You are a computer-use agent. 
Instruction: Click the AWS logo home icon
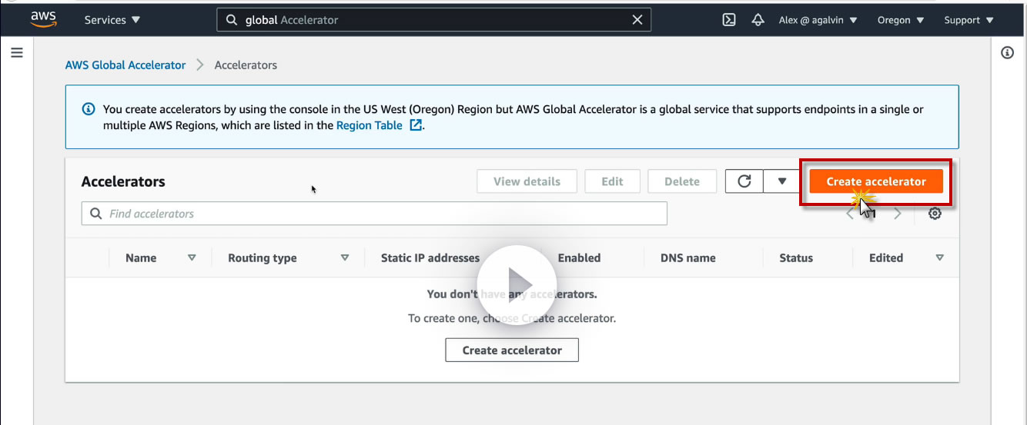(43, 20)
